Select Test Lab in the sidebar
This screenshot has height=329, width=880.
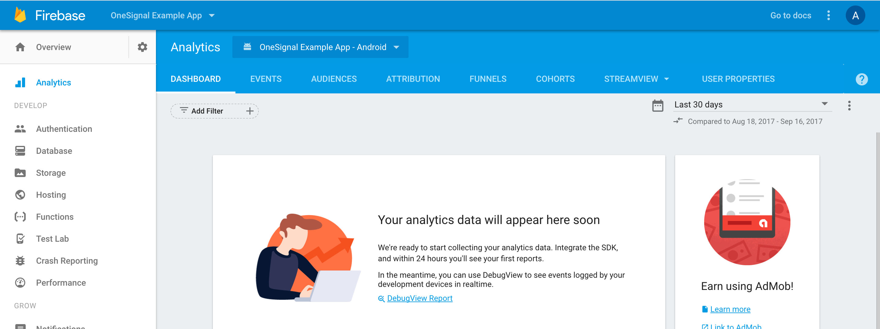[78, 239]
